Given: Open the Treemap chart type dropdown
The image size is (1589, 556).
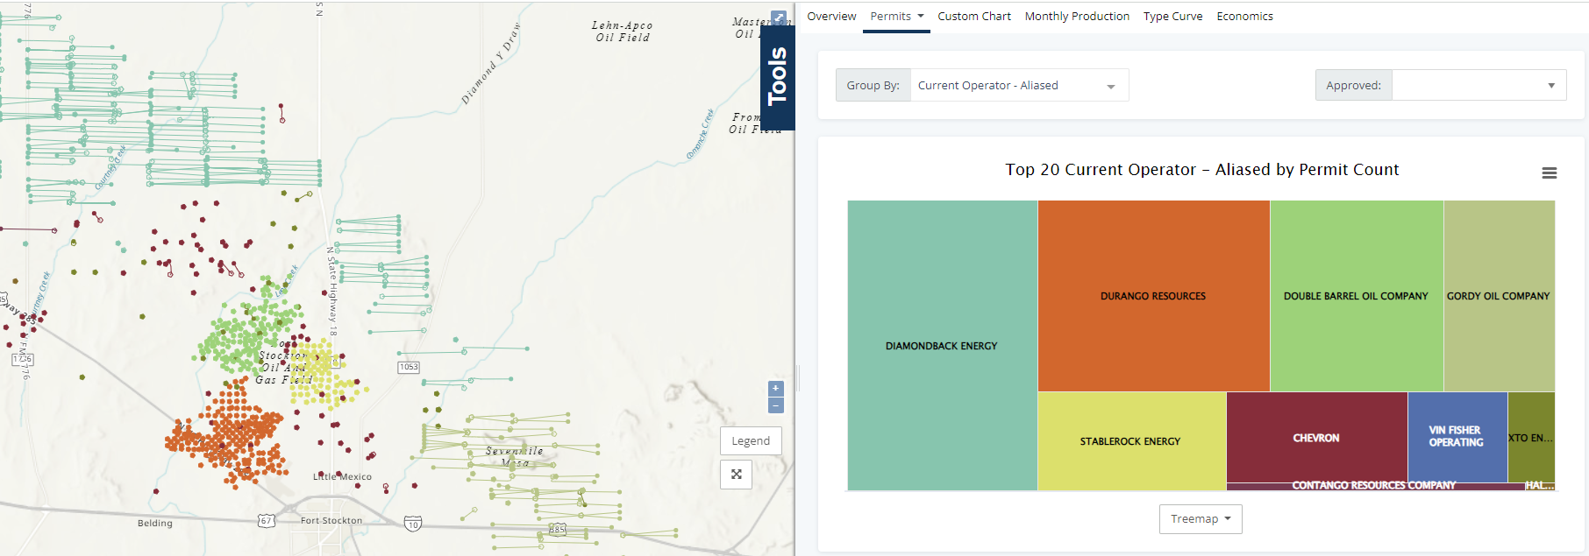Looking at the screenshot, I should click(x=1201, y=519).
